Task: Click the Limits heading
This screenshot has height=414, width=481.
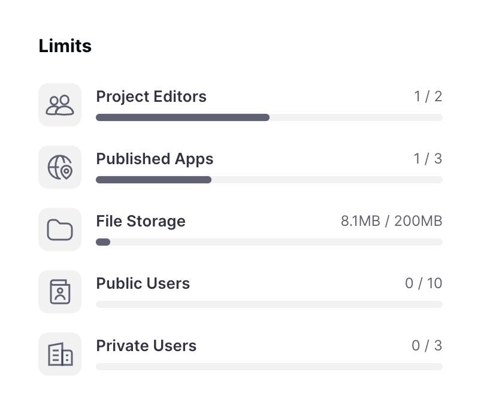Action: (x=65, y=46)
